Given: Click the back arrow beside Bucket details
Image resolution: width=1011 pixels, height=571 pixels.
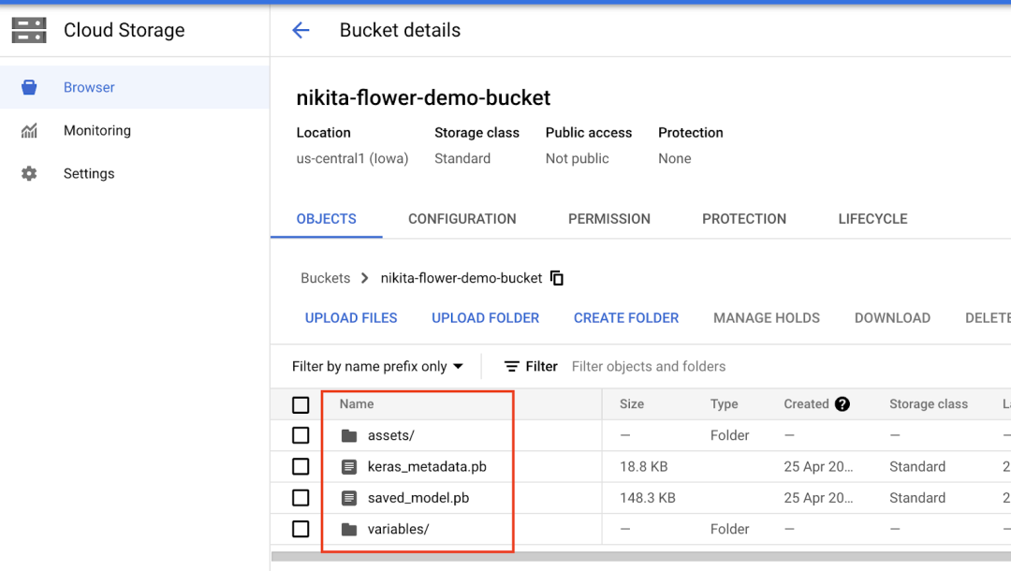Looking at the screenshot, I should point(300,30).
